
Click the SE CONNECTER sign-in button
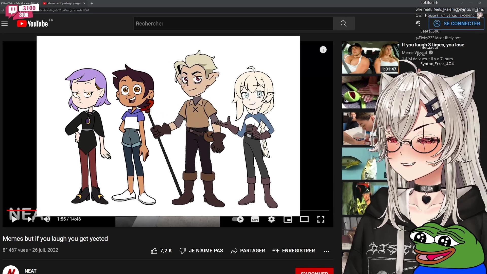click(456, 24)
